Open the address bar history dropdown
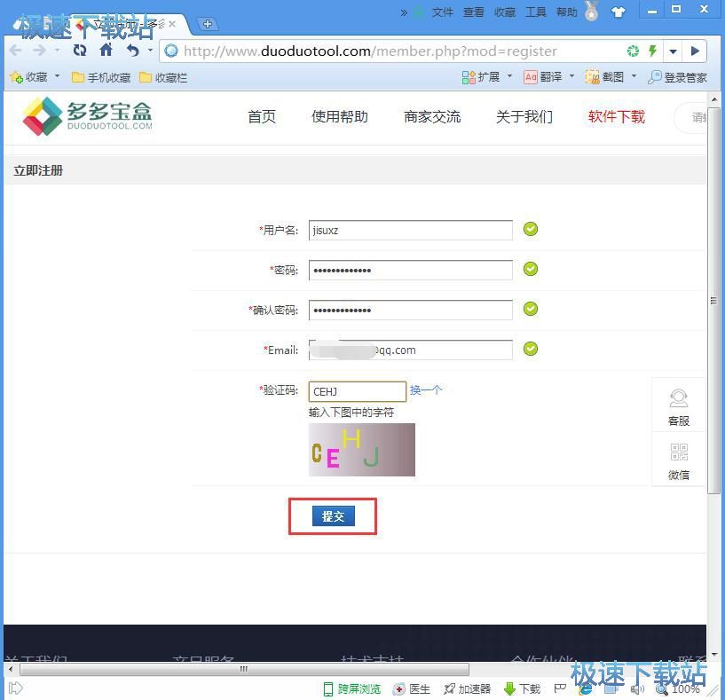725x700 pixels. (x=674, y=51)
